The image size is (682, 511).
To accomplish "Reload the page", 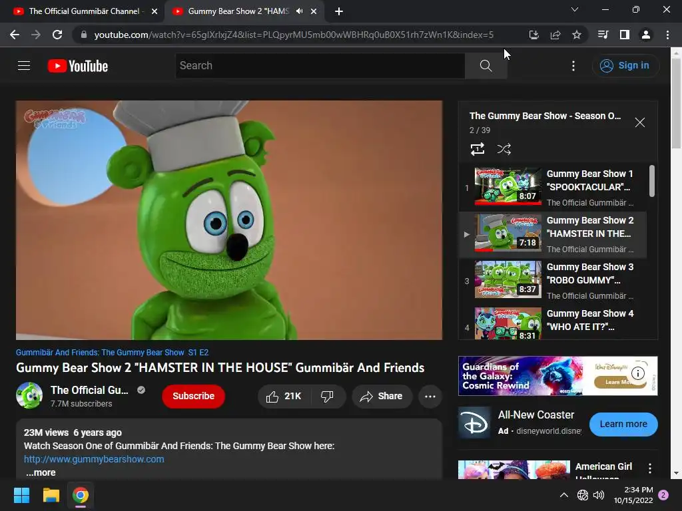I will (x=57, y=35).
